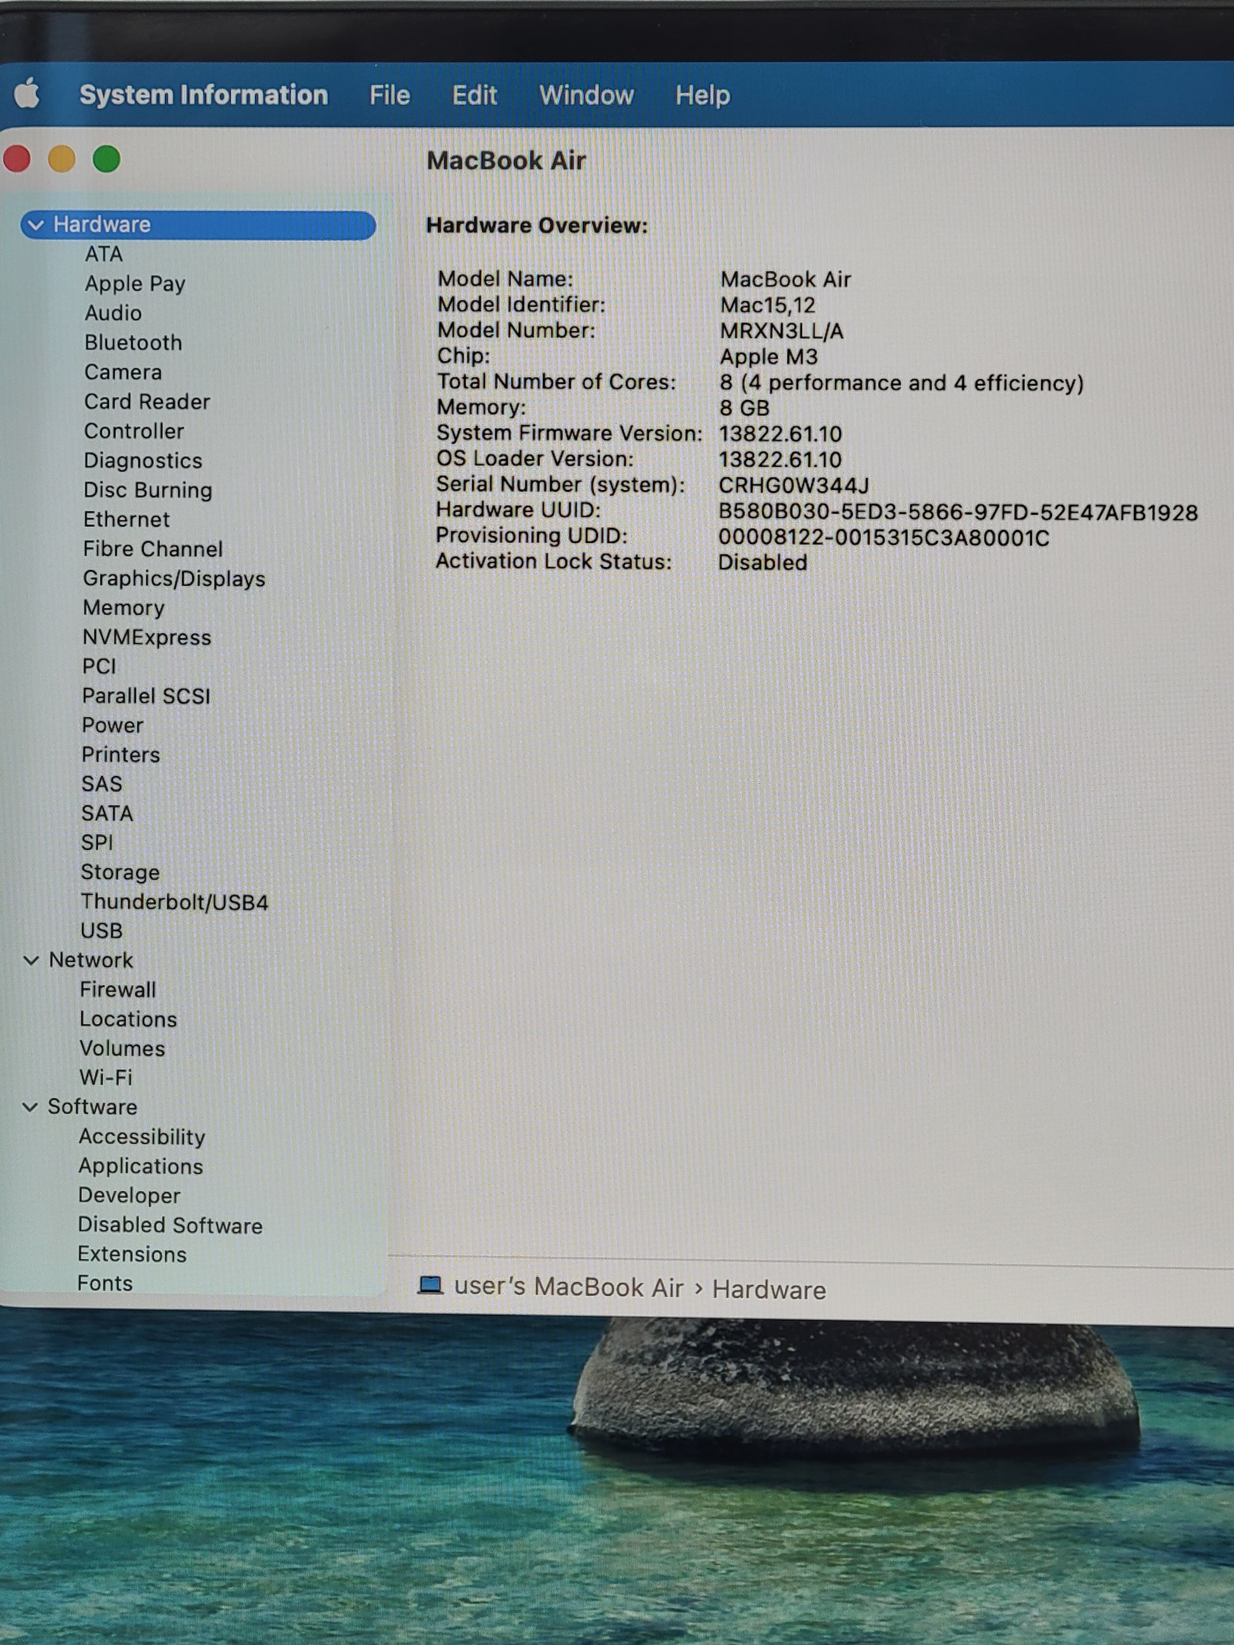
Task: Click the laptop icon in path bar
Action: [430, 1285]
